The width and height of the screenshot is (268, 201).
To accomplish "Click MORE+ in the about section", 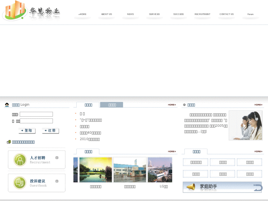I will (258, 105).
